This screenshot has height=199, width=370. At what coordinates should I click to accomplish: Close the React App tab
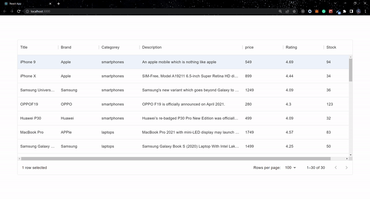point(50,4)
